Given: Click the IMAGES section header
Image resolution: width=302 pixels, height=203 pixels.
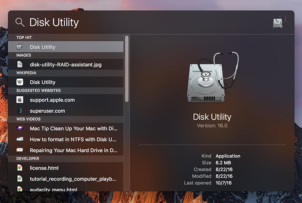Looking at the screenshot, I should pos(23,55).
